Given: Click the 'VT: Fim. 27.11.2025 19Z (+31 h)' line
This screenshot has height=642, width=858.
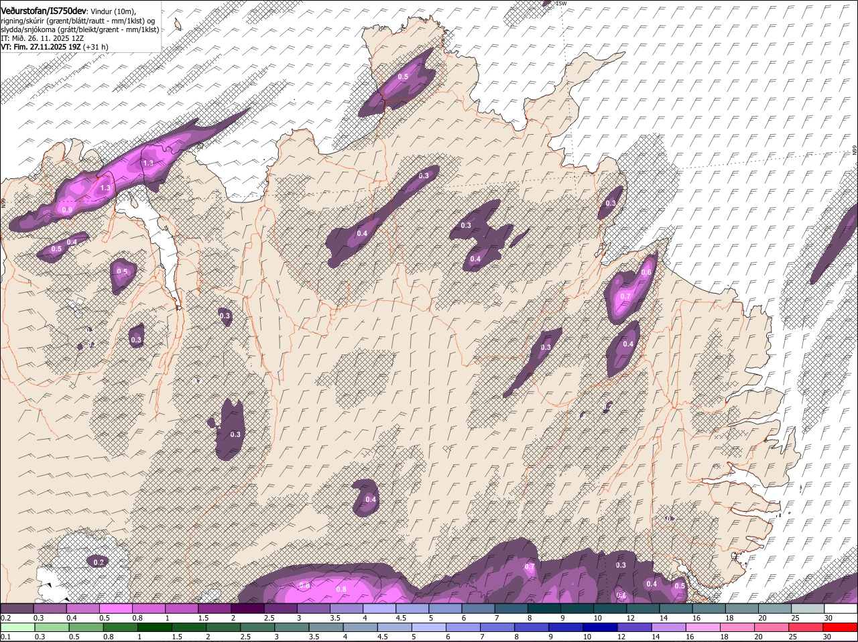Looking at the screenshot, I should [x=54, y=47].
